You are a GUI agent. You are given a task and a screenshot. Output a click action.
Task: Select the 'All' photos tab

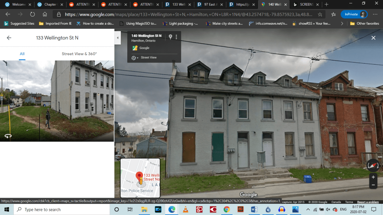[x=22, y=54]
